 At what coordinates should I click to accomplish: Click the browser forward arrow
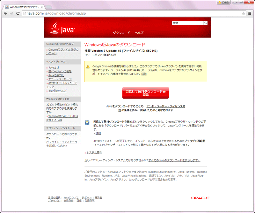pyautogui.click(x=11, y=13)
